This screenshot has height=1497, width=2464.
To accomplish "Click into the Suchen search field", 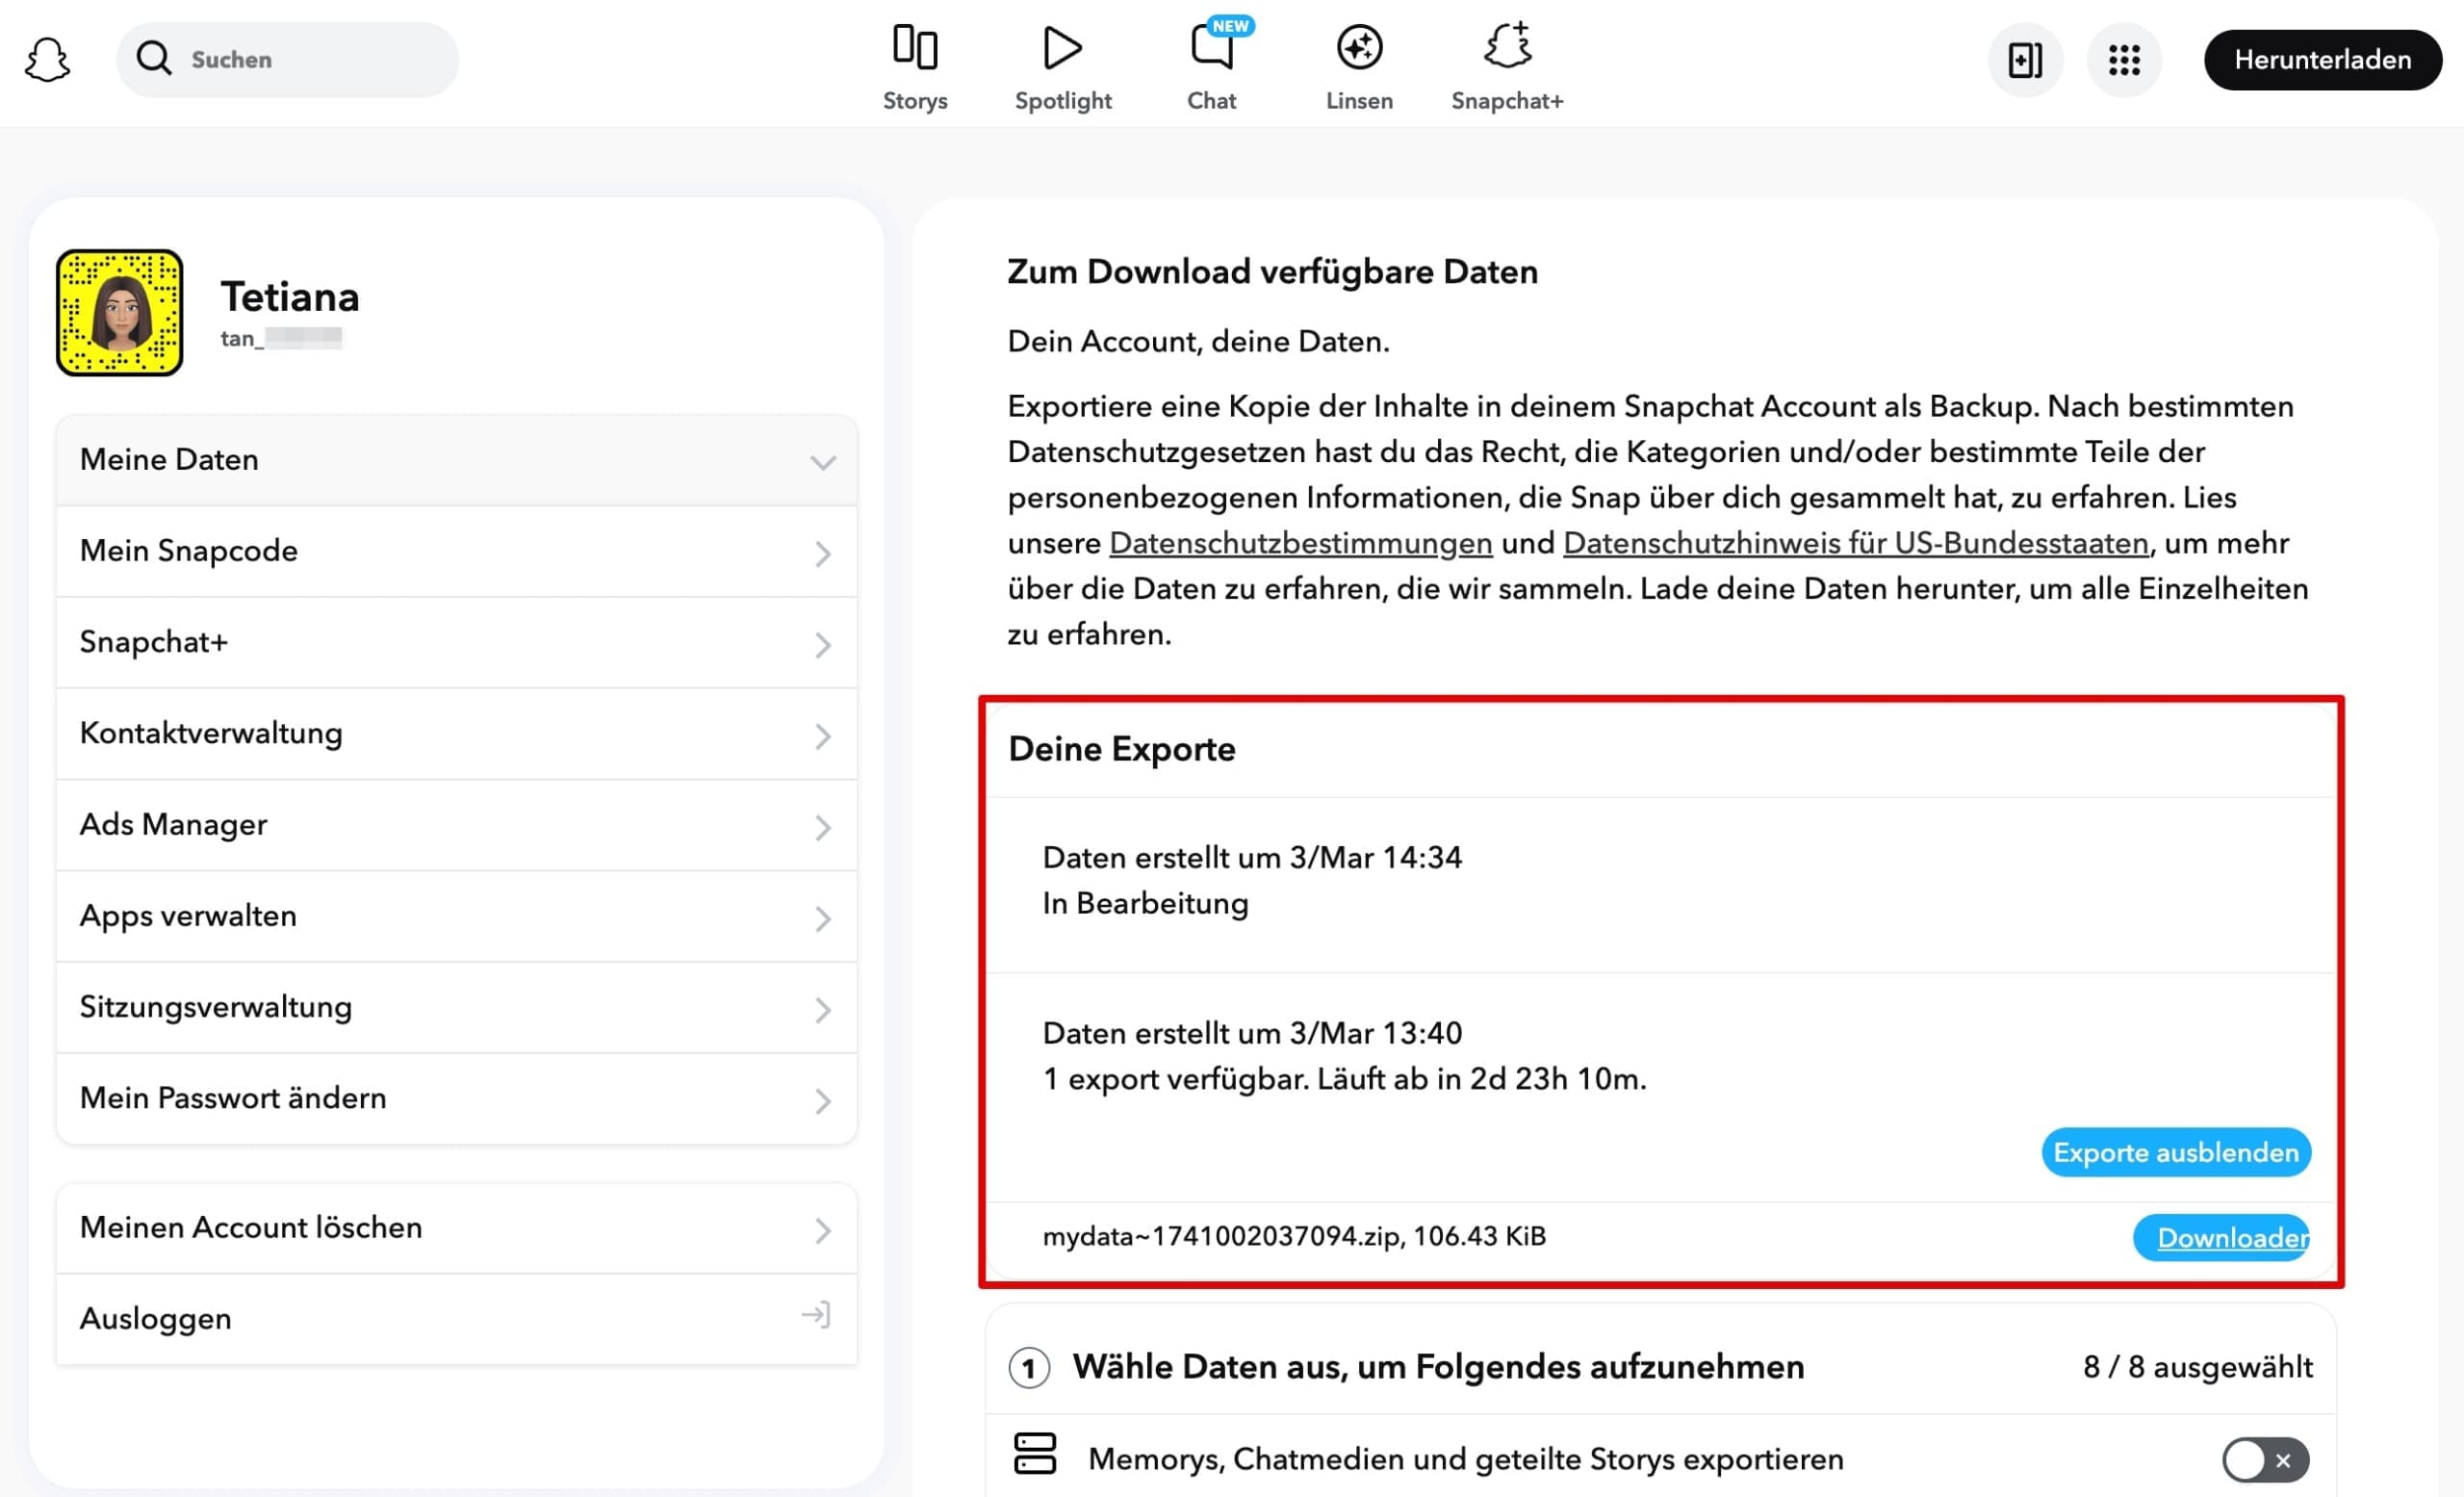I will coord(288,59).
